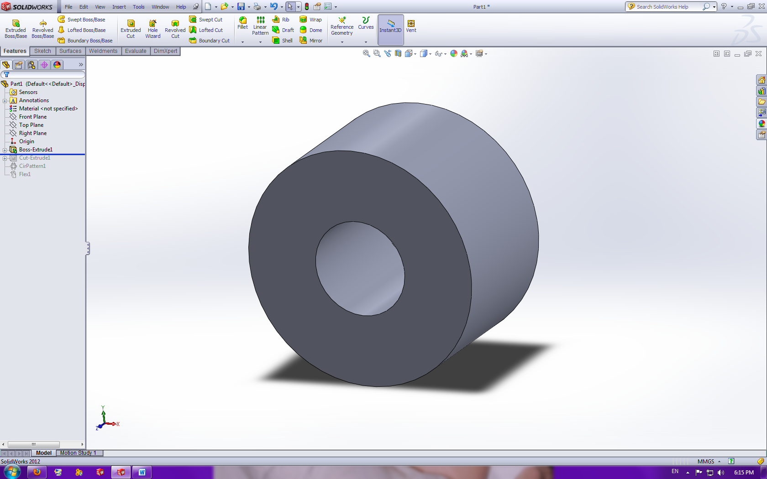
Task: Switch to the Motion Study 1 tab
Action: pos(79,453)
